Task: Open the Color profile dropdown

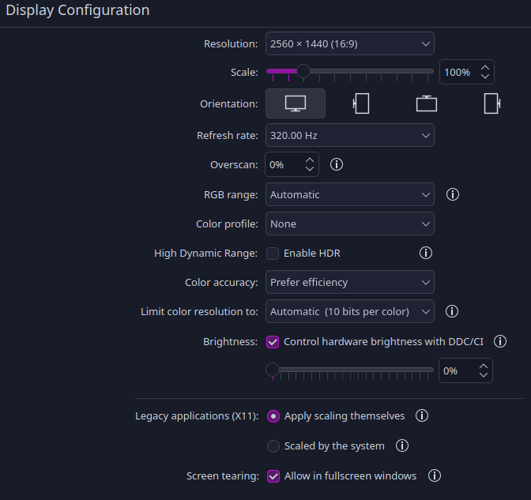Action: point(350,224)
